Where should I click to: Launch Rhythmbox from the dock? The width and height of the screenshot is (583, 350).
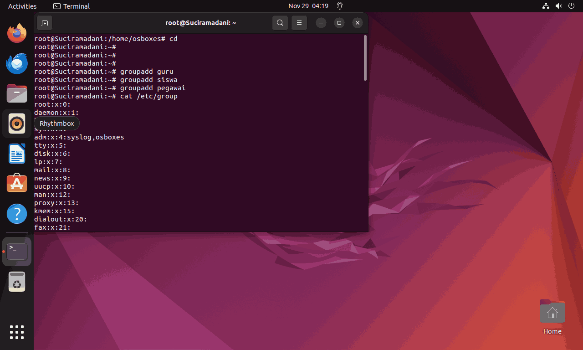(17, 124)
